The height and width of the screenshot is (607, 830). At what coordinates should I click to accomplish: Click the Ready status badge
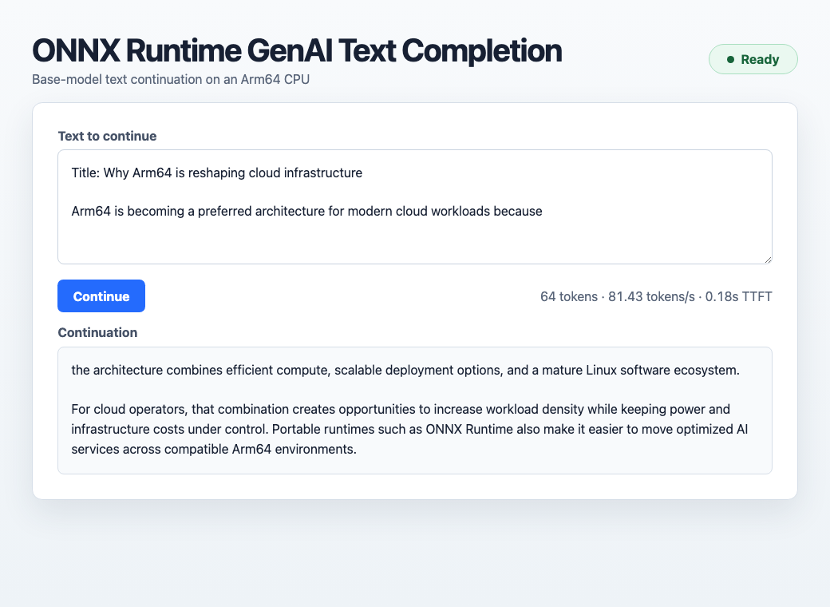753,59
